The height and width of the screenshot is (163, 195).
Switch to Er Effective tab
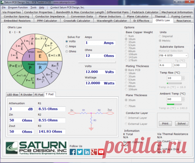click(x=141, y=21)
